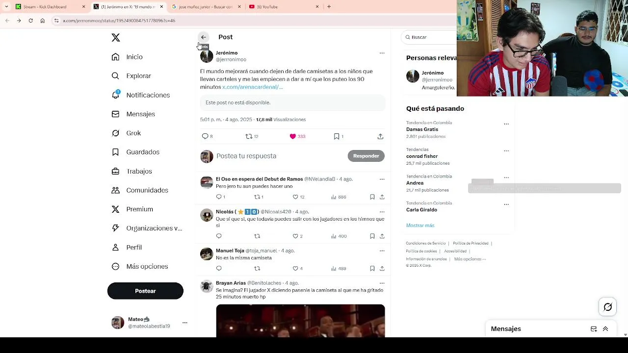Viewport: 628px width, 353px height.
Task: Reply to Manuel Toja's comment
Action: (x=219, y=268)
